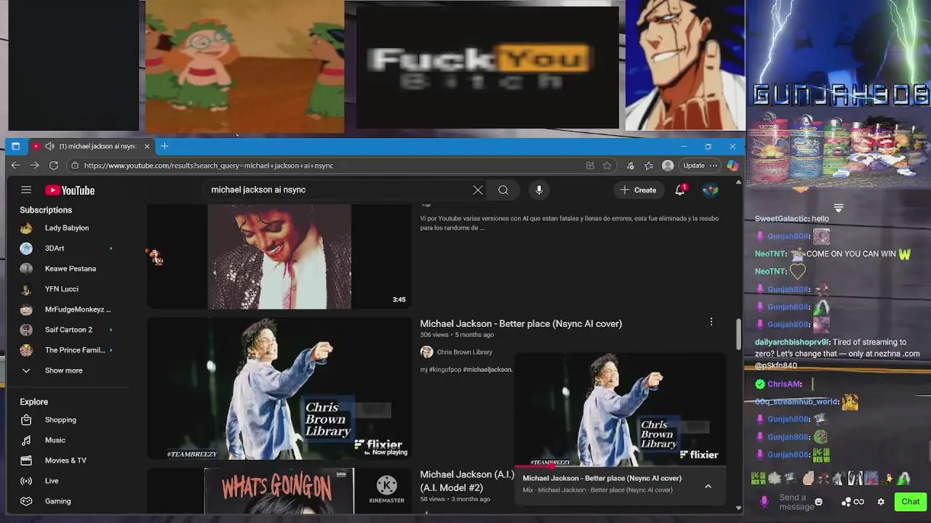Click the Chat button in stream chat
Screen dimensions: 931x523
911,502
